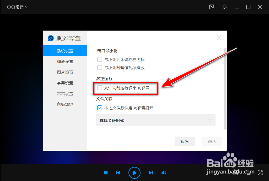Open the volume speaker icon

[164, 173]
